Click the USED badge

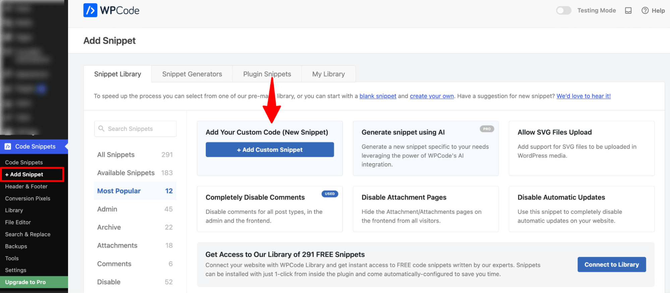pos(330,194)
